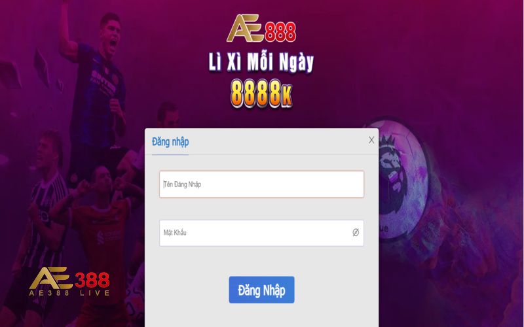Click the AE388 LIVE caption text

pos(69,293)
